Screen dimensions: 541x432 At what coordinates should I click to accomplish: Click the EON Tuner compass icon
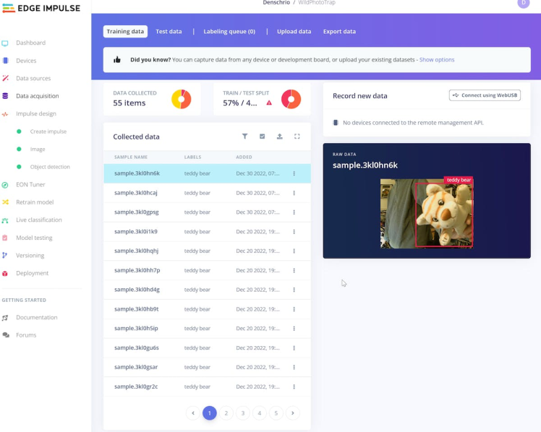5,185
